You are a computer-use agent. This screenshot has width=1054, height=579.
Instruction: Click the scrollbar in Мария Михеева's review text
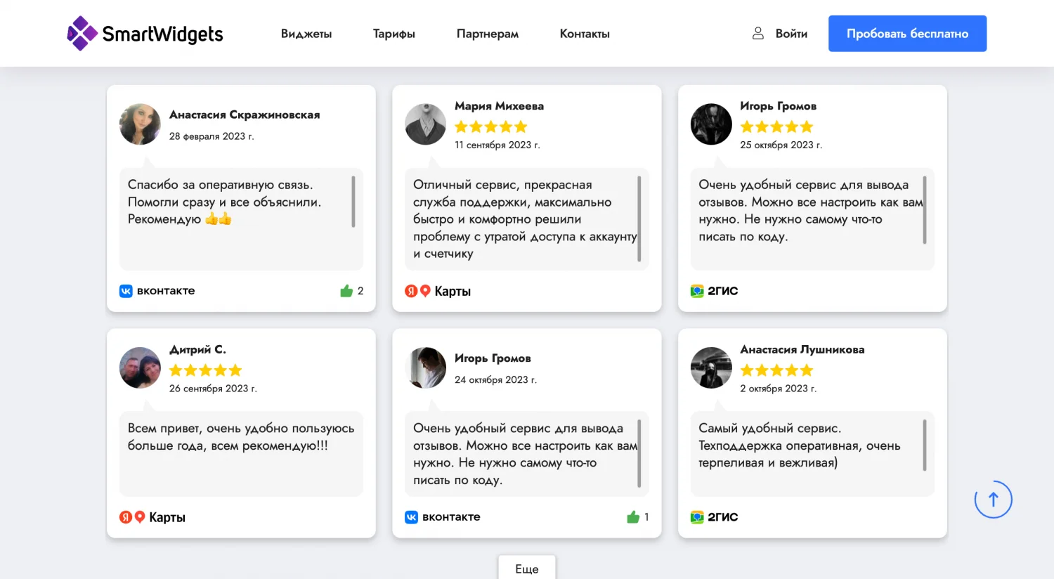tap(639, 219)
